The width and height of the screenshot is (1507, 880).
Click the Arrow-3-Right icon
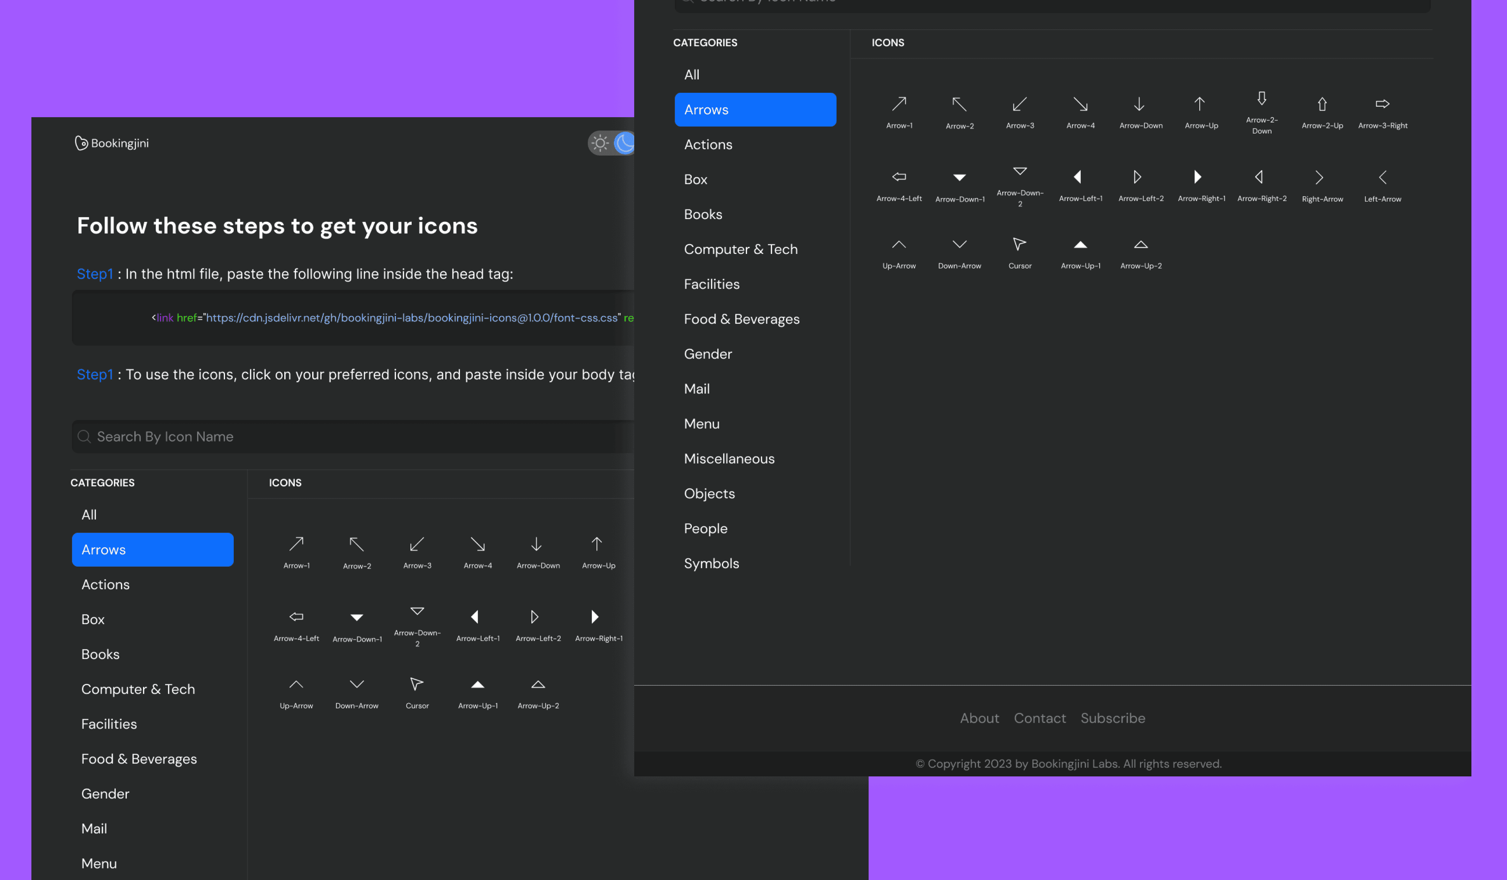1382,105
